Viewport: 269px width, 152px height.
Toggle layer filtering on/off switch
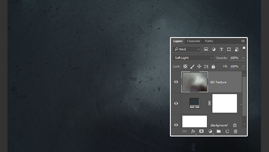pyautogui.click(x=244, y=49)
